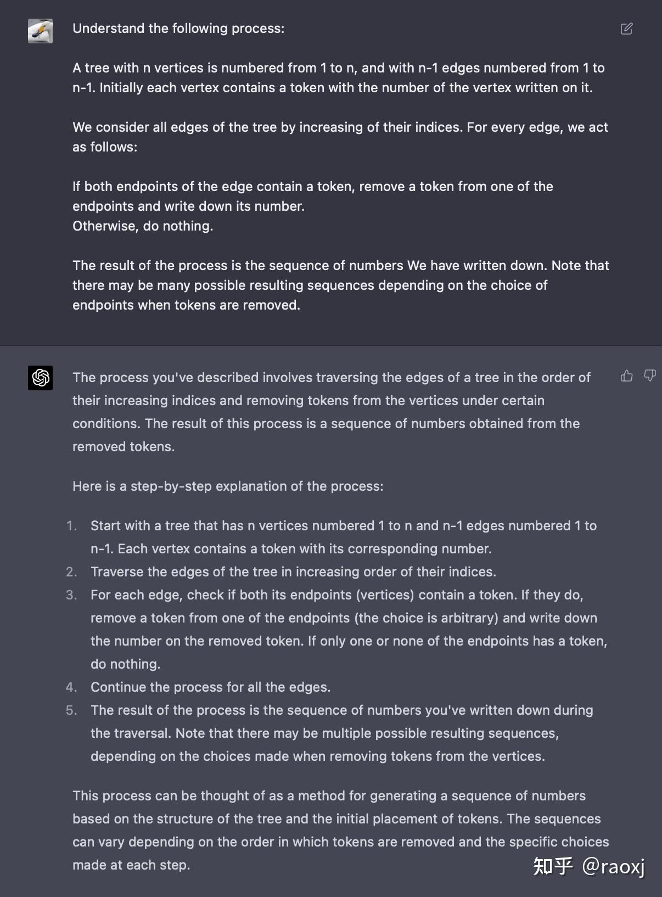Click the user paragraph starting "The result of the process"
The width and height of the screenshot is (662, 897).
click(x=340, y=285)
